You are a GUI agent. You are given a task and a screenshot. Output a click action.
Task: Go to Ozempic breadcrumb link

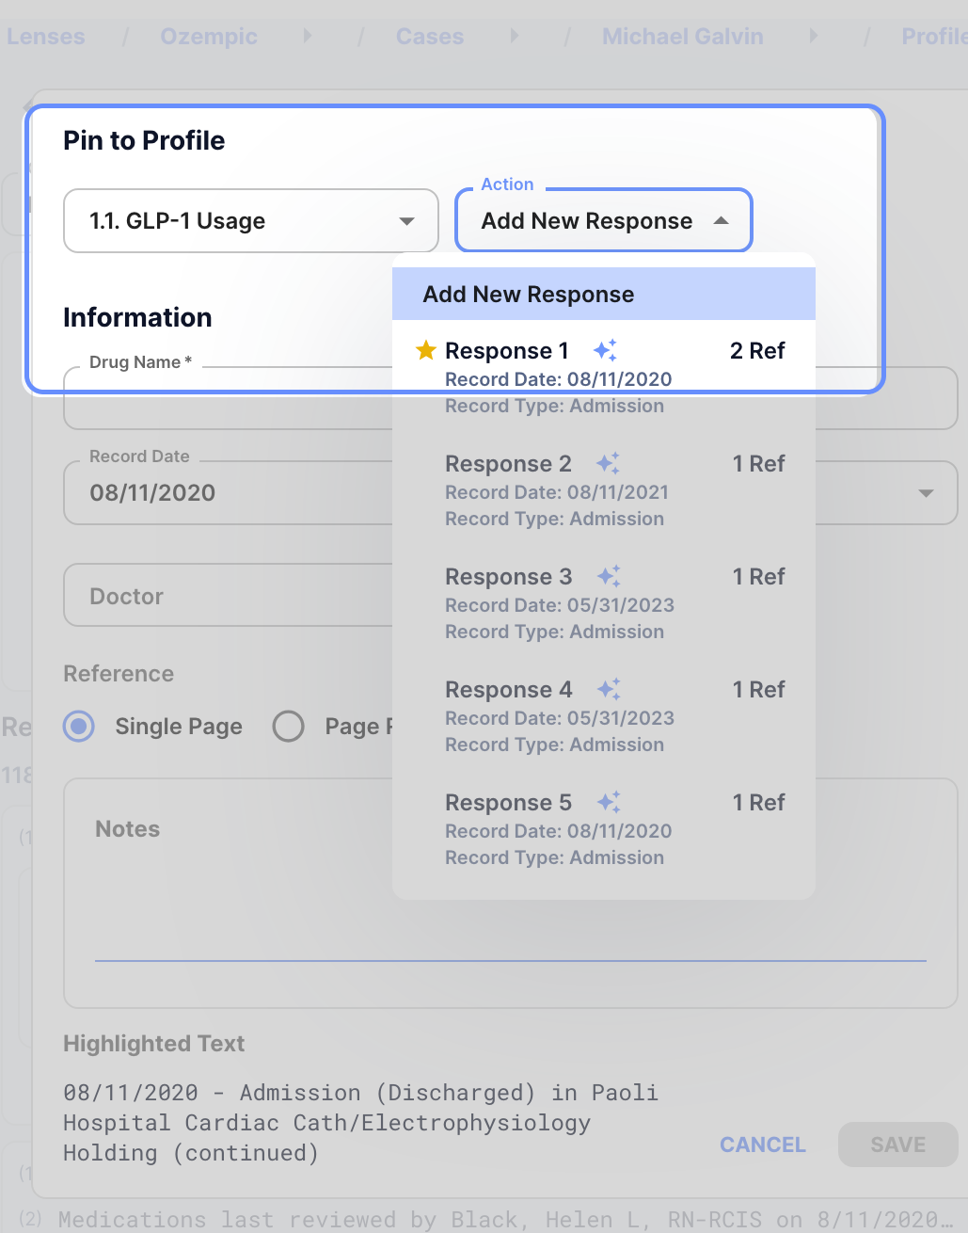(209, 36)
